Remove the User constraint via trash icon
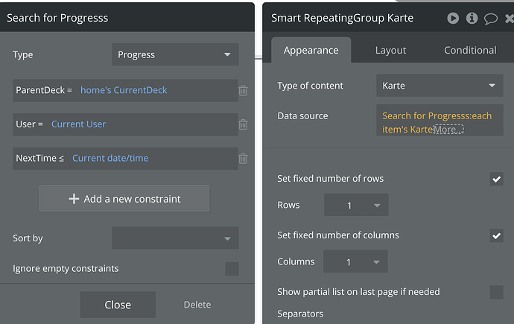Screen dimensions: 514x324 coord(243,124)
